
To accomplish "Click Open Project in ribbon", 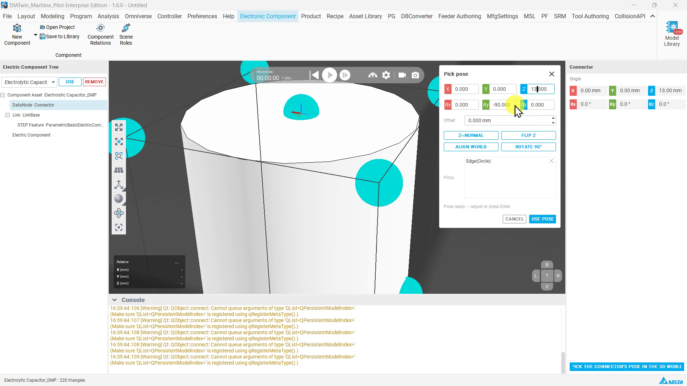I will 57,27.
